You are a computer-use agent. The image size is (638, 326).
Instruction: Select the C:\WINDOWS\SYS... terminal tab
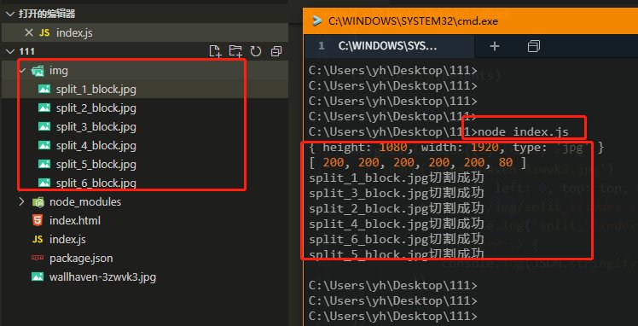click(389, 46)
